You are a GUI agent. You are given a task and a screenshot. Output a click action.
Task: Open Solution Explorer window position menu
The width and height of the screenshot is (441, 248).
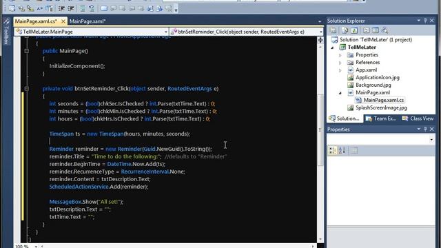418,21
